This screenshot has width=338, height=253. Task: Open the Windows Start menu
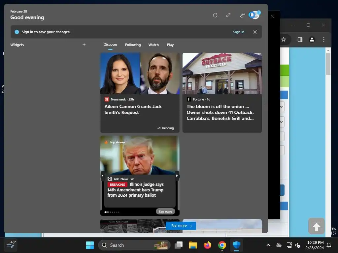coord(90,245)
